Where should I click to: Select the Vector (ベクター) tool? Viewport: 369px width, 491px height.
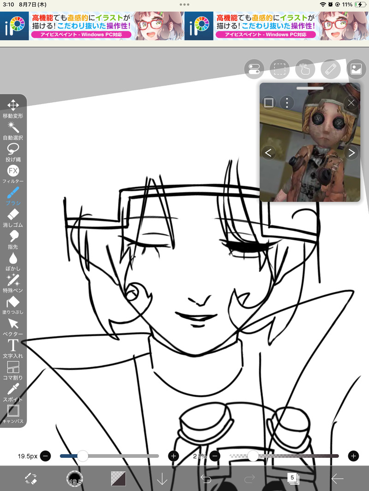(x=13, y=327)
